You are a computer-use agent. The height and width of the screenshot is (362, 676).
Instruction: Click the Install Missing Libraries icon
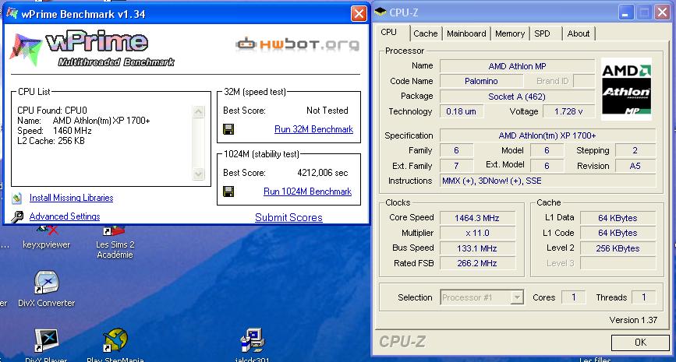tap(17, 198)
